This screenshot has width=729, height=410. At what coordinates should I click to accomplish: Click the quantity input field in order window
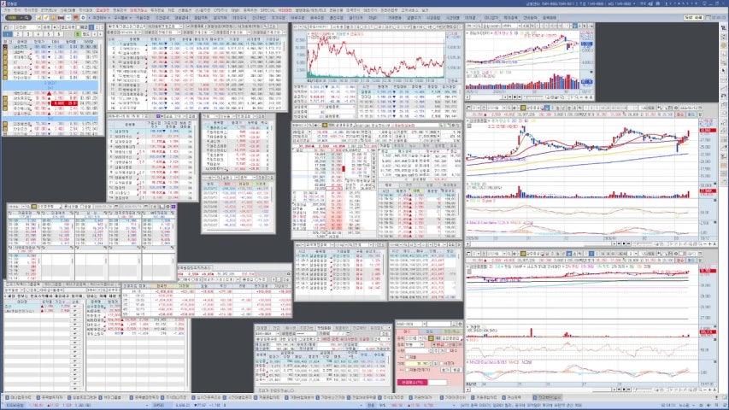point(417,350)
